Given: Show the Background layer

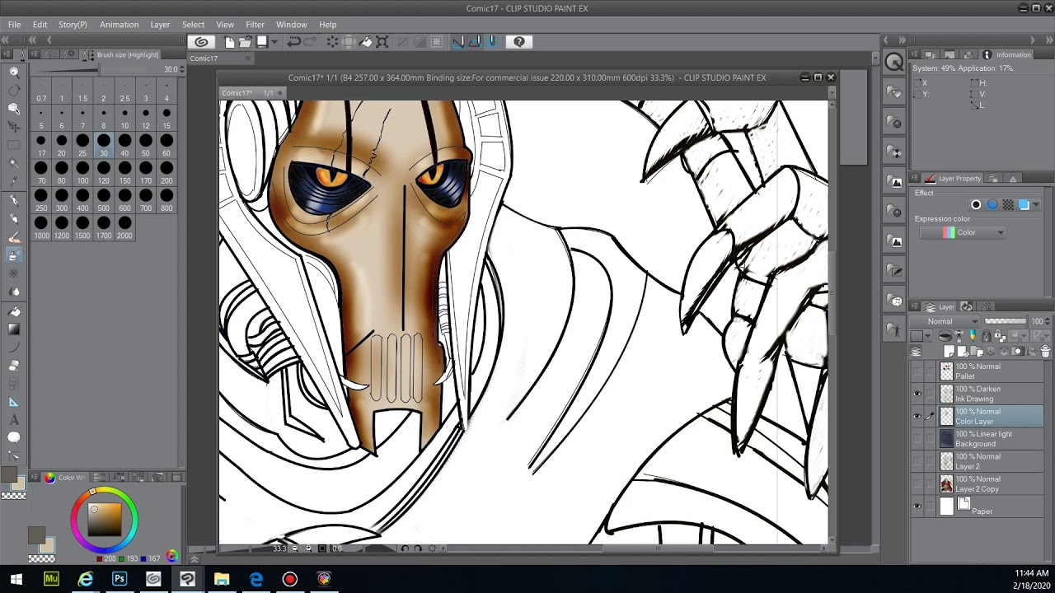Looking at the screenshot, I should (x=917, y=439).
